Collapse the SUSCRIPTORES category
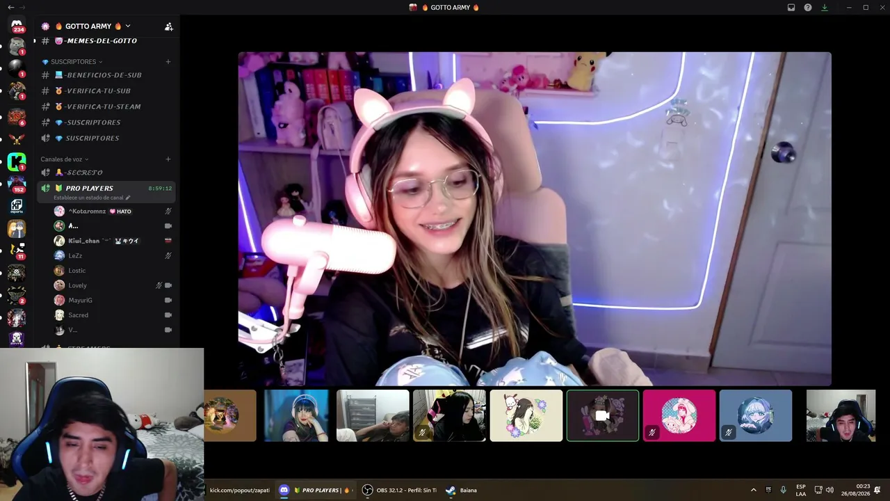Viewport: 890px width, 501px height. click(x=72, y=62)
